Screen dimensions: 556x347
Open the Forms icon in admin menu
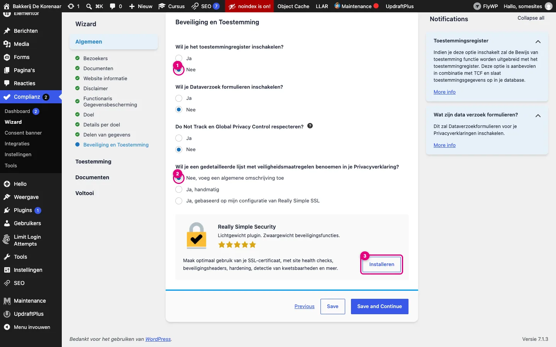7,57
